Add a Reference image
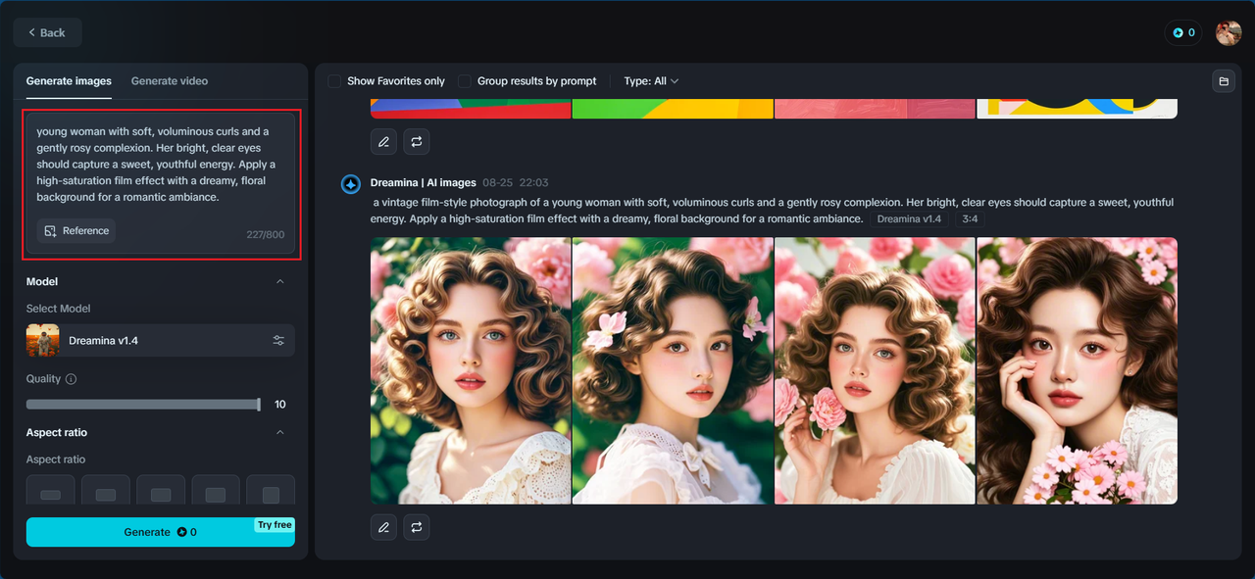1255x579 pixels. click(x=76, y=231)
